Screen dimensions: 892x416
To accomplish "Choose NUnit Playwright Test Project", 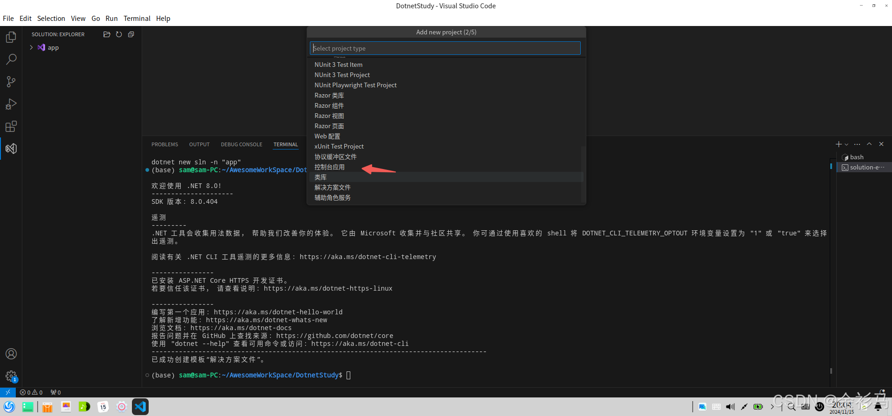I will point(445,85).
